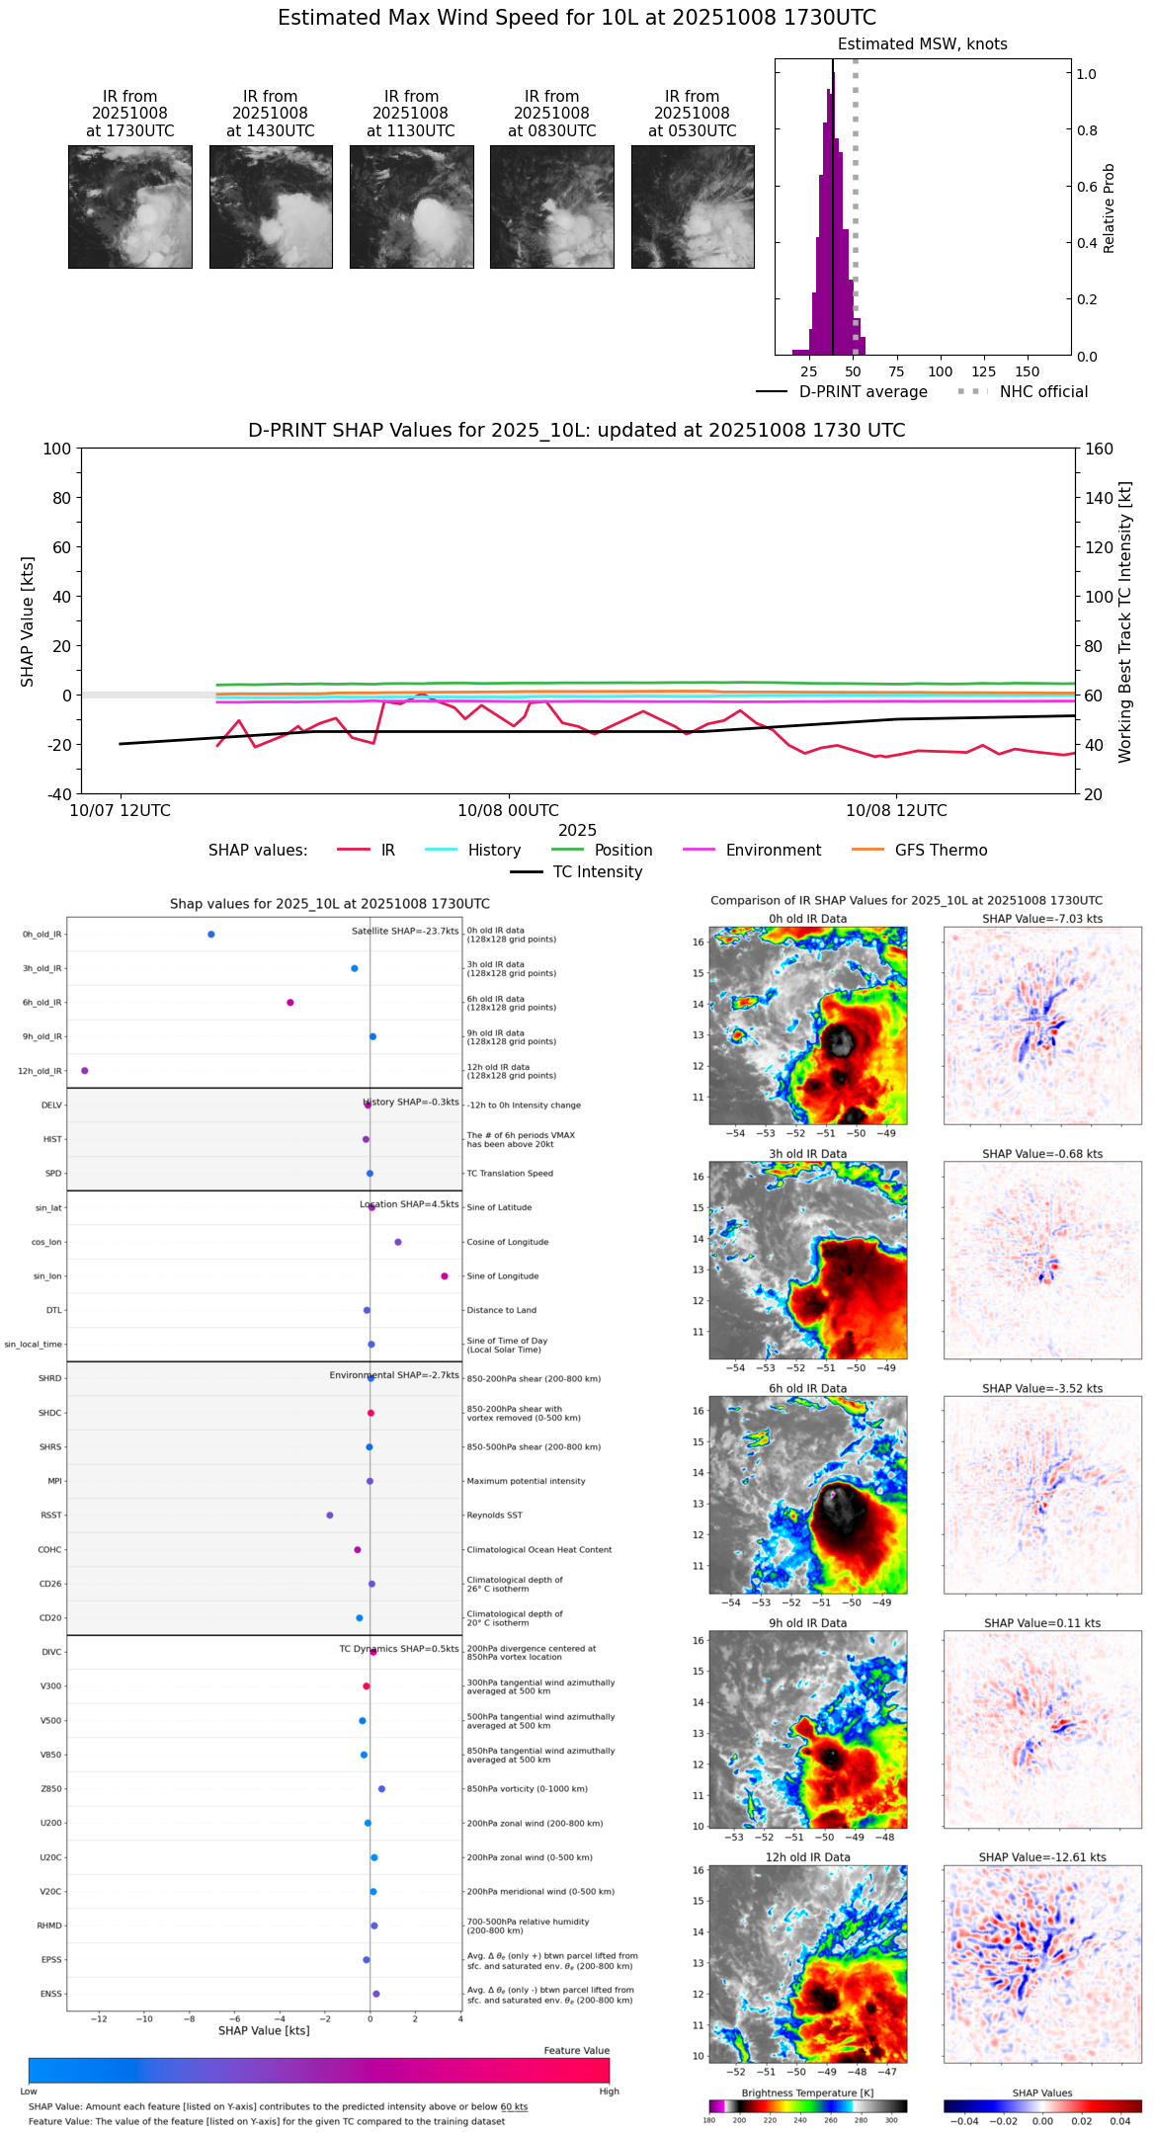
Task: Open the 'SHAP Value=0.11 kts' map
Action: (1042, 1730)
